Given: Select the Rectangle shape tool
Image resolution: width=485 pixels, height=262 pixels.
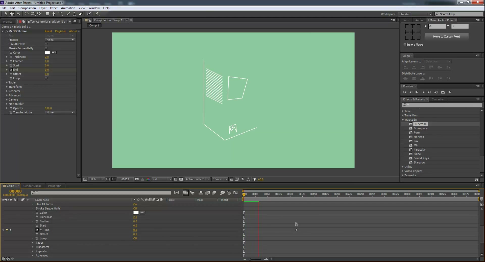Looking at the screenshot, I should click(x=47, y=14).
